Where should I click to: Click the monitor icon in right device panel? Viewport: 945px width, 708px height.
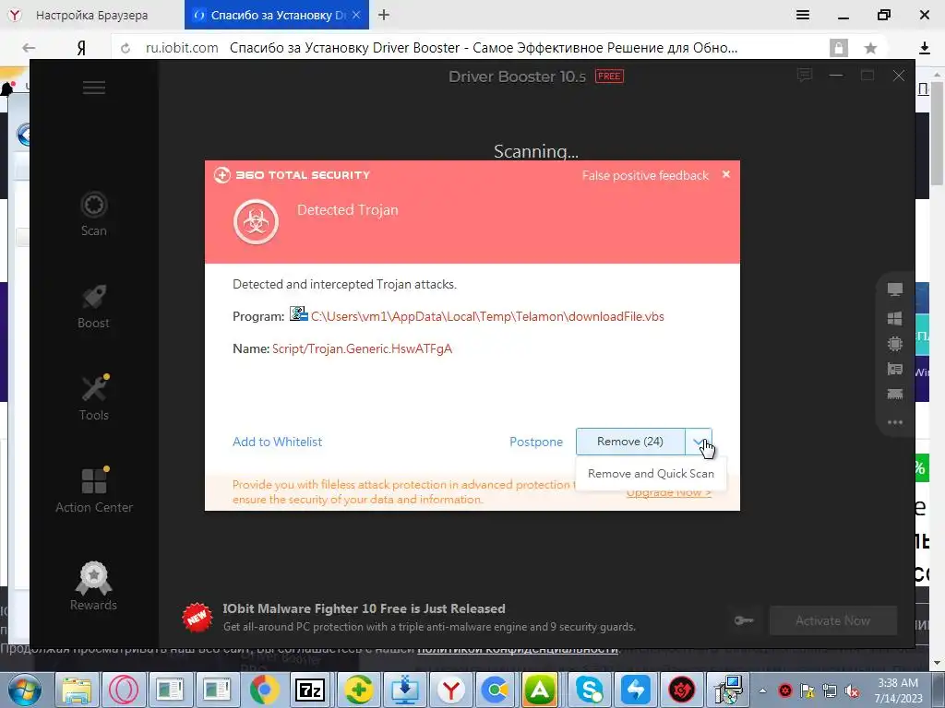[x=895, y=289]
